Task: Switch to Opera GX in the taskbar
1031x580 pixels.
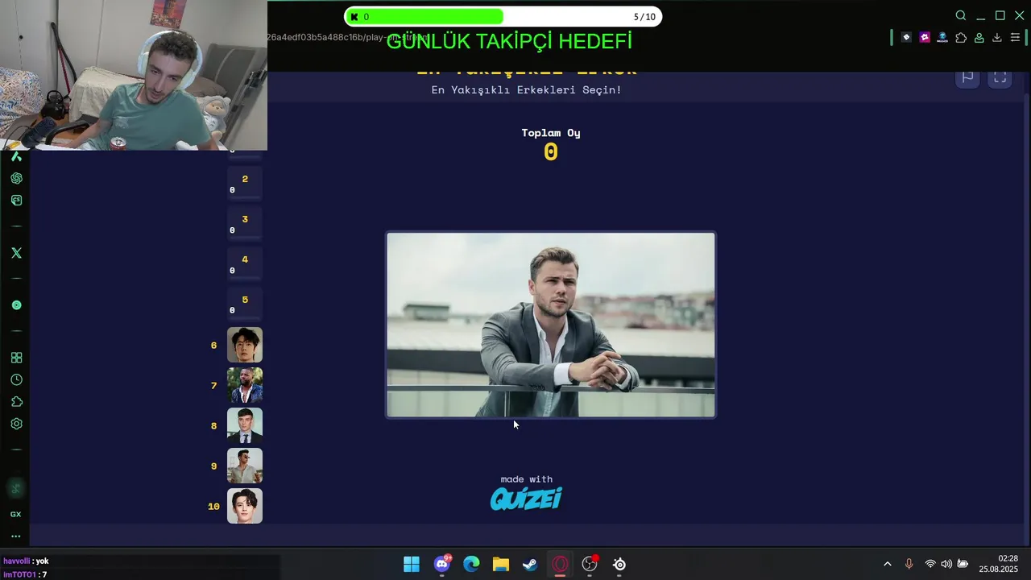Action: 560,564
